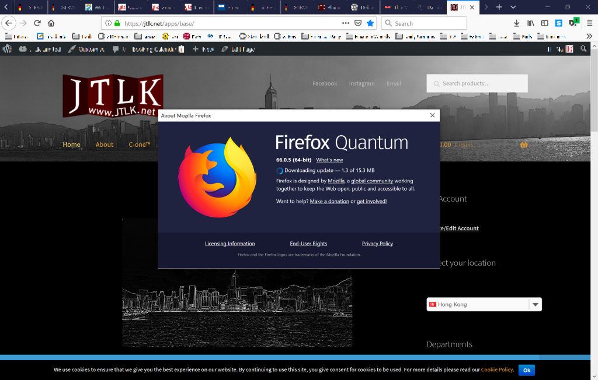
Task: Open the WordPress logo admin menu
Action: (7, 49)
